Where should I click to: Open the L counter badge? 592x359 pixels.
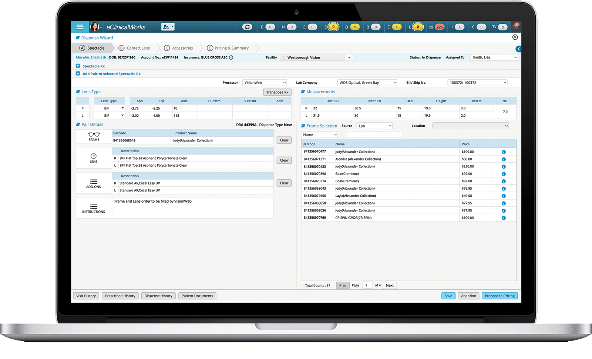tap(418, 27)
